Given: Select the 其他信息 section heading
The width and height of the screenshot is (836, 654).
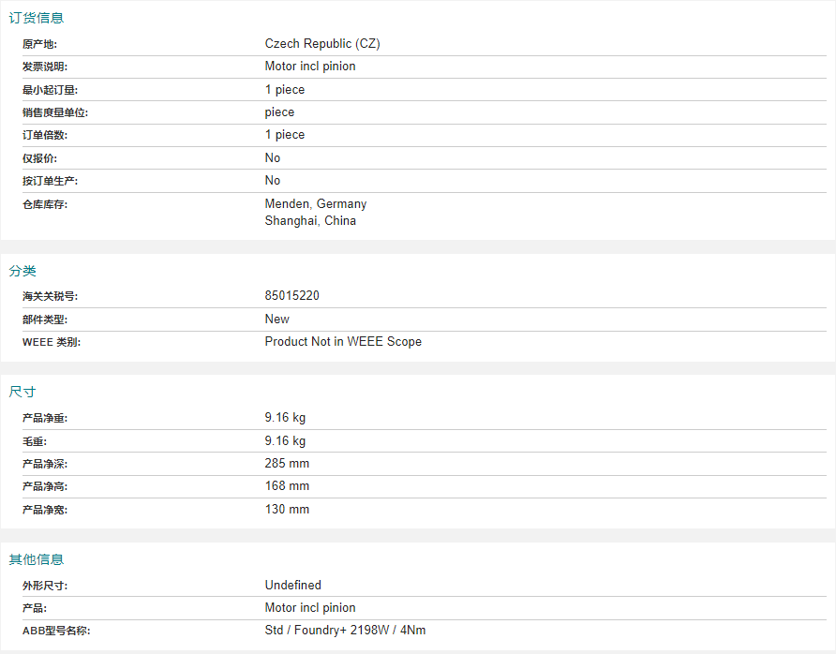Looking at the screenshot, I should pyautogui.click(x=37, y=559).
